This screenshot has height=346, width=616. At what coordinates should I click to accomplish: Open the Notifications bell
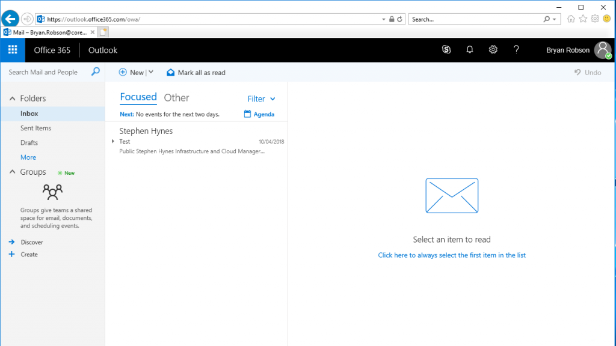point(469,50)
